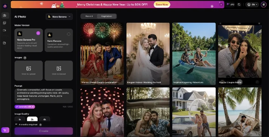Choose 4k image quality
The width and height of the screenshot is (269, 137).
tap(44, 119)
